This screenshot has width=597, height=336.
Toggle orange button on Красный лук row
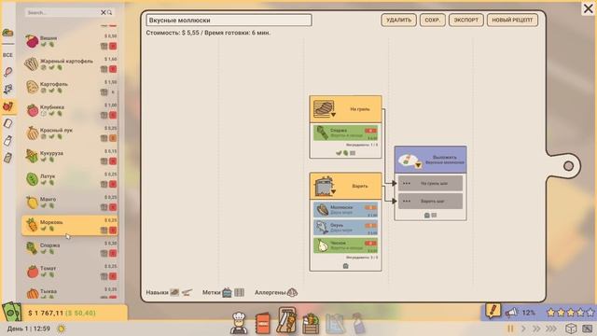coord(113,138)
